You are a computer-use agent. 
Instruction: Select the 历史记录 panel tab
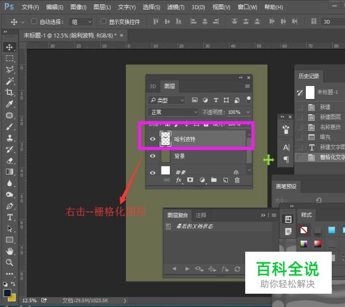(309, 76)
